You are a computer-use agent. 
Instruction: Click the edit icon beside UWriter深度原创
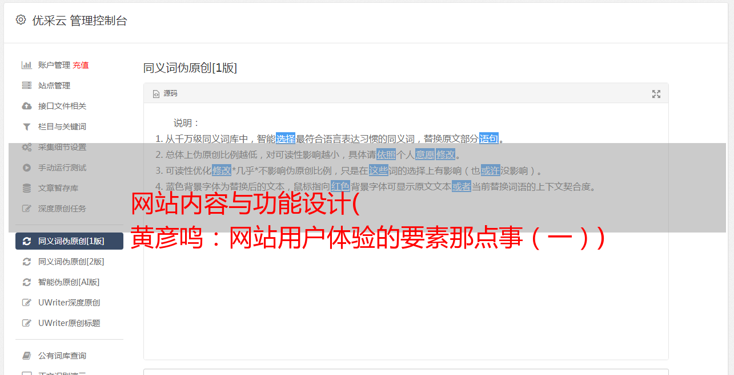click(26, 303)
